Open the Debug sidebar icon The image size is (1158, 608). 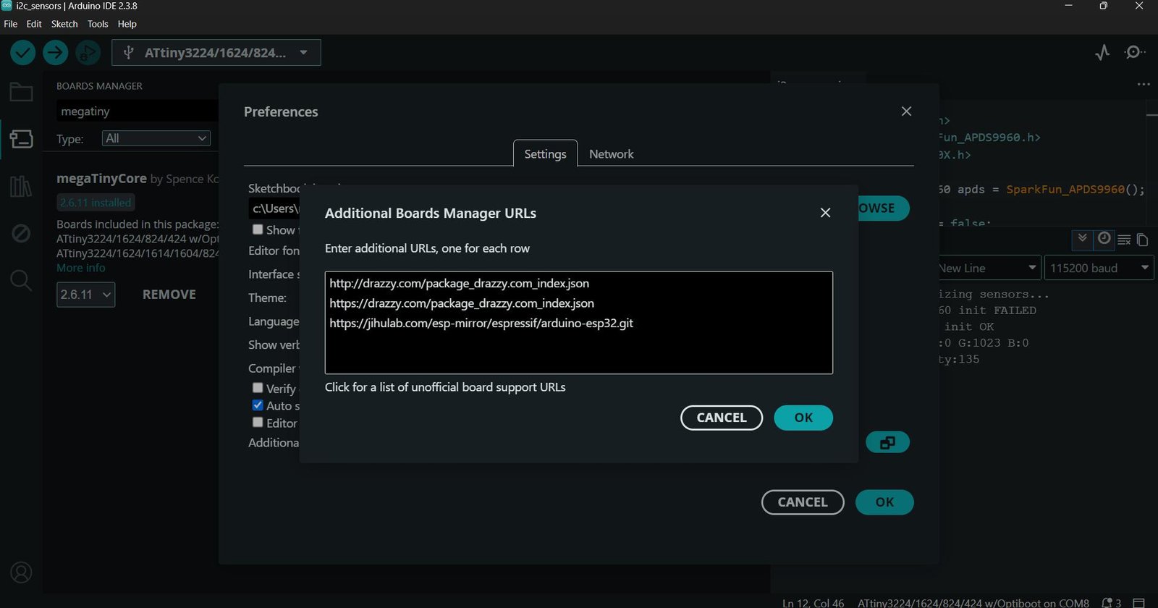click(21, 233)
